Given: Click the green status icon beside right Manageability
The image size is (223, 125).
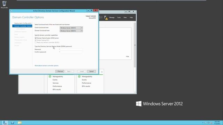Looking at the screenshot, I should [x=79, y=76].
